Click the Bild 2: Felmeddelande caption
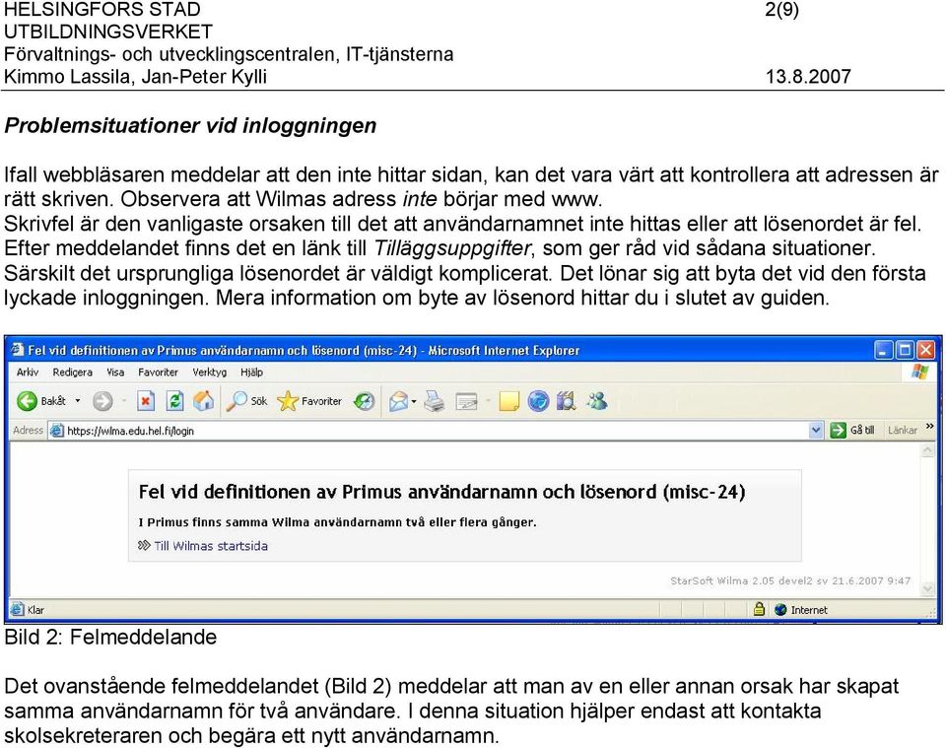 [110, 637]
